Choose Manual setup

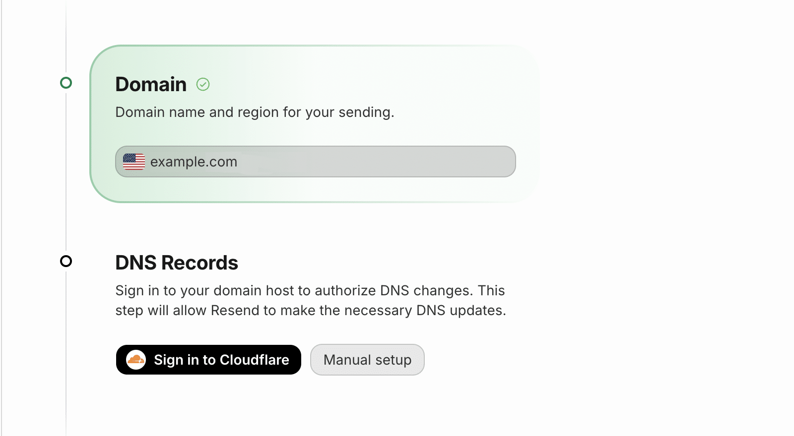367,360
